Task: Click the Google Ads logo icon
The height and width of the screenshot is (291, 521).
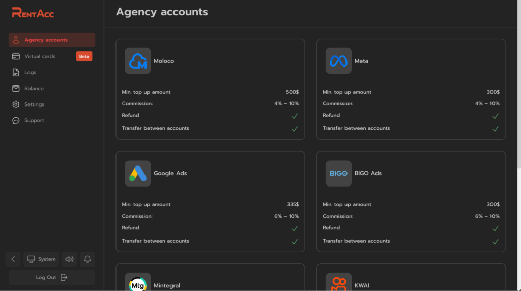Action: tap(137, 173)
